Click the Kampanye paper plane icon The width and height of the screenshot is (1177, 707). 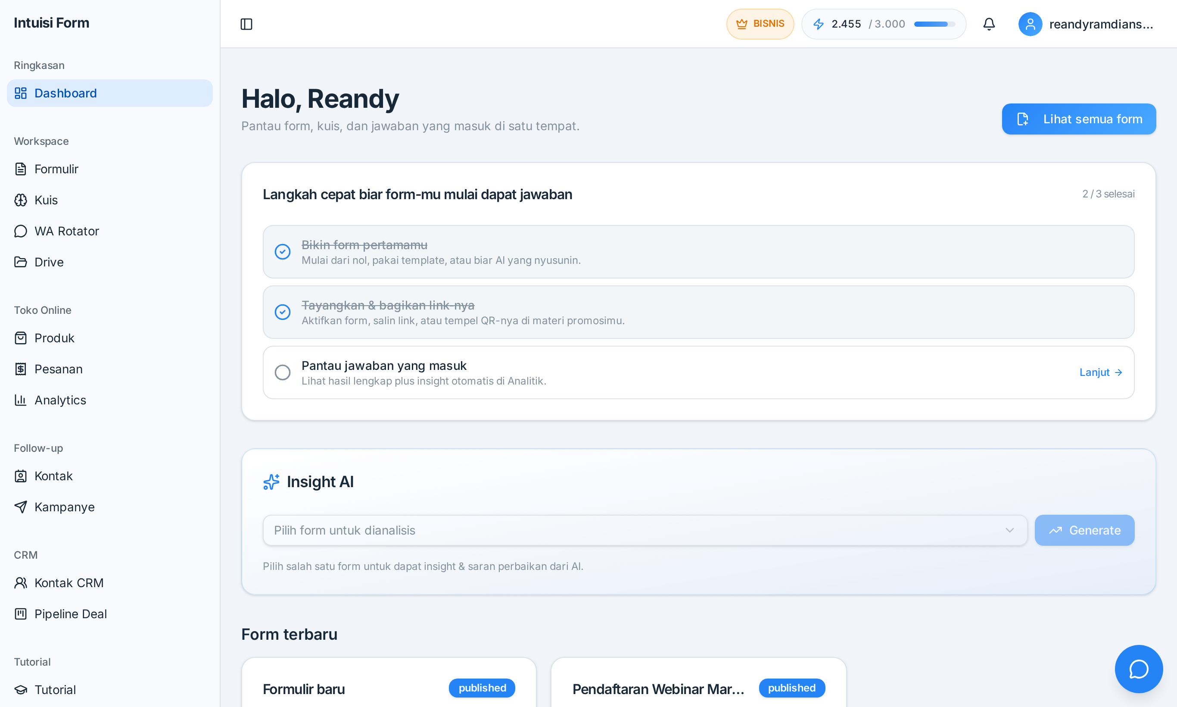click(21, 507)
